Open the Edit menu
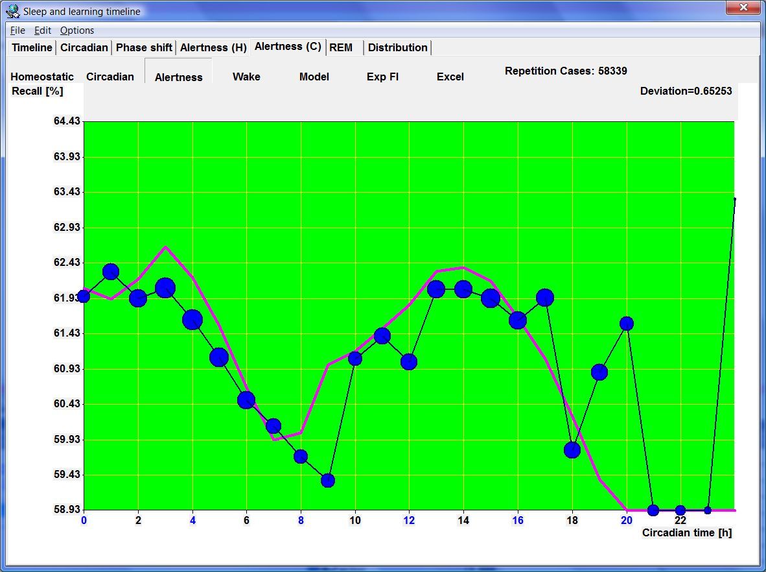Viewport: 766px width, 572px height. click(x=43, y=30)
